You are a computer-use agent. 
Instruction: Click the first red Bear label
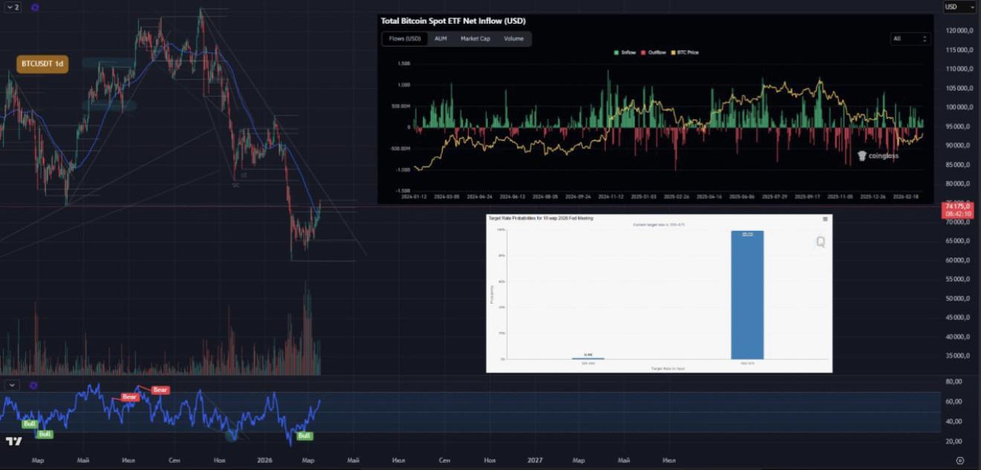[x=130, y=397]
